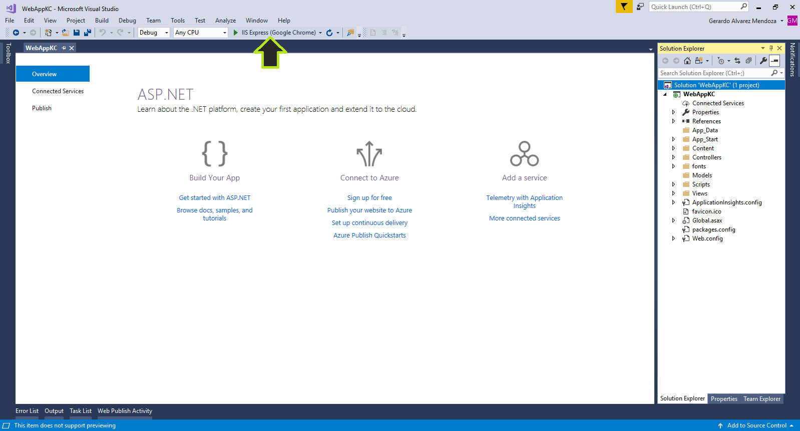Click Sync with Active Document icon

click(x=737, y=61)
